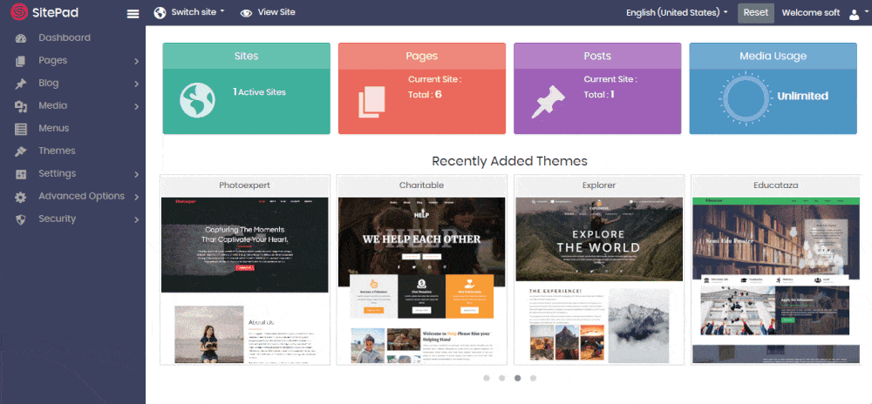Screen dimensions: 872x404
Task: Click the eye icon beside View Site
Action: tap(247, 13)
